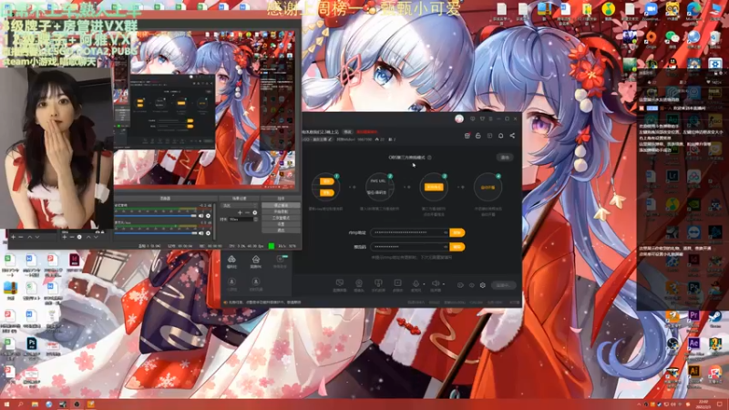The image size is (729, 410).
Task: Click OBS sources panel plus button
Action: 64,237
